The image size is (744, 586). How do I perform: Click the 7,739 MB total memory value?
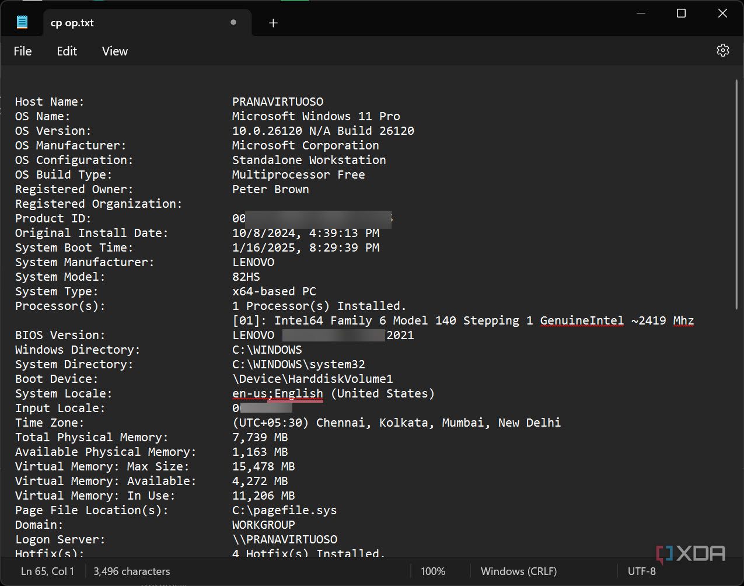260,437
